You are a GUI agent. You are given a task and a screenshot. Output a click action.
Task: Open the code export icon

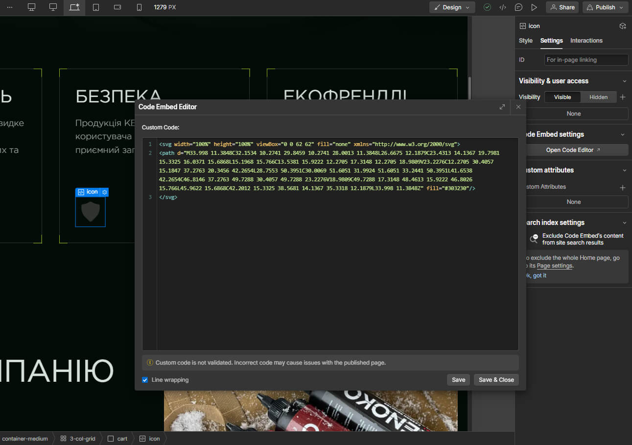tap(503, 7)
